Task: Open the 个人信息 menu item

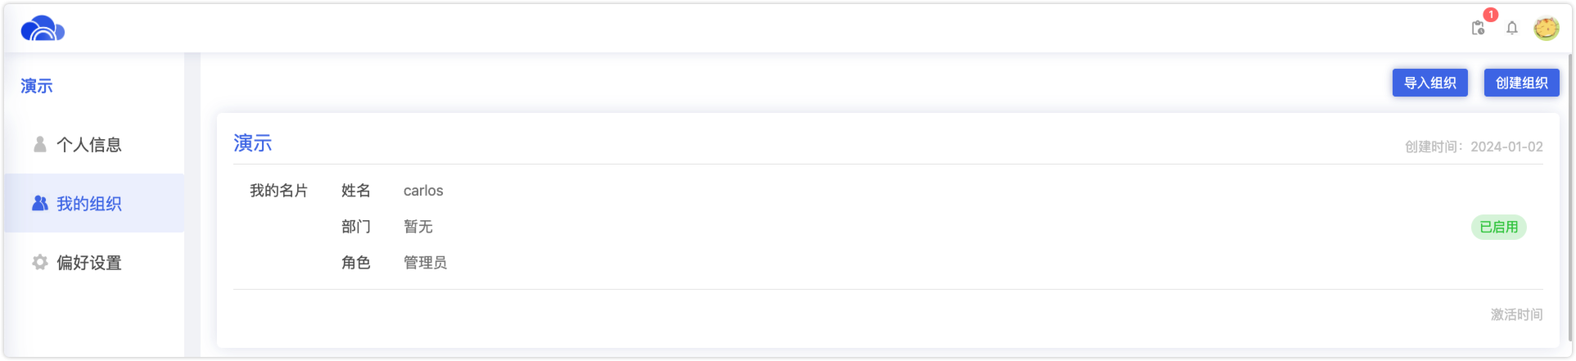Action: (94, 145)
